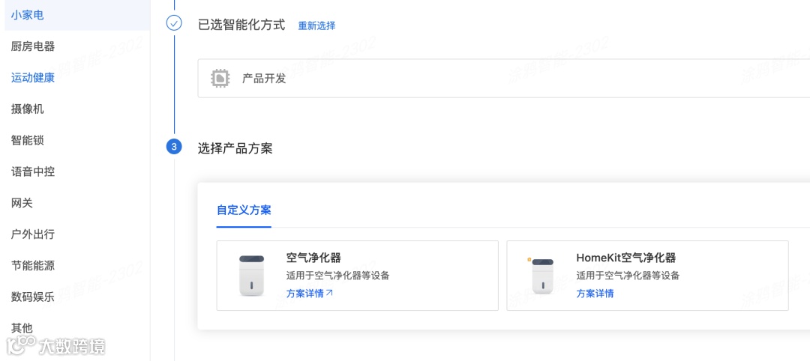Click external-link arrow beside first 方案详情
The image size is (810, 361).
[x=329, y=293]
